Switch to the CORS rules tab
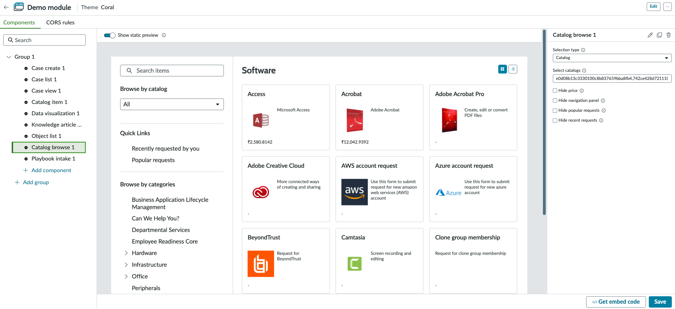The height and width of the screenshot is (309, 675). click(60, 22)
